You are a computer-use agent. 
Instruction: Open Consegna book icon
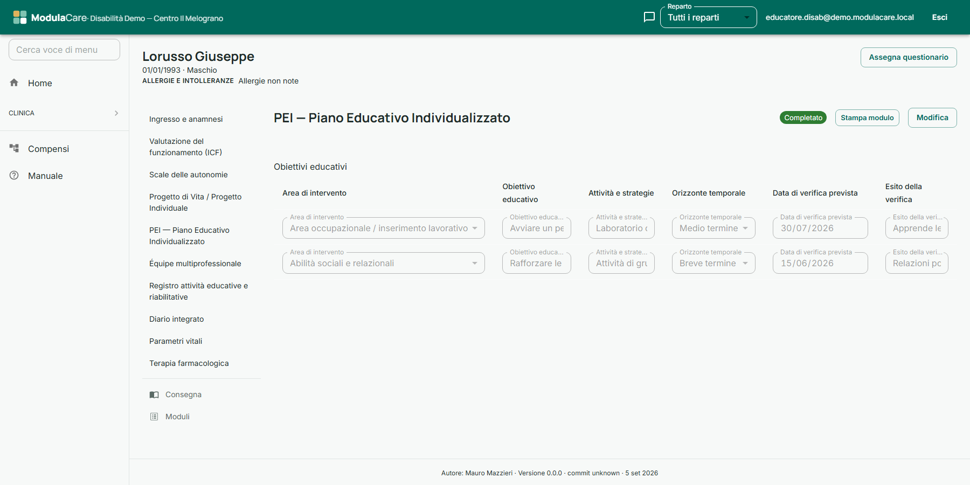click(x=154, y=394)
